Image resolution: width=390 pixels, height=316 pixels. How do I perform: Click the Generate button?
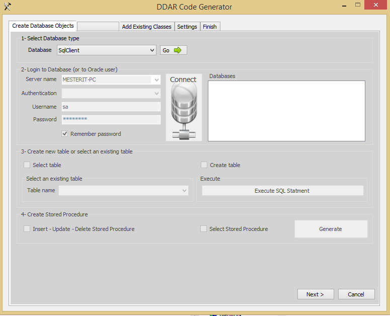tap(331, 229)
